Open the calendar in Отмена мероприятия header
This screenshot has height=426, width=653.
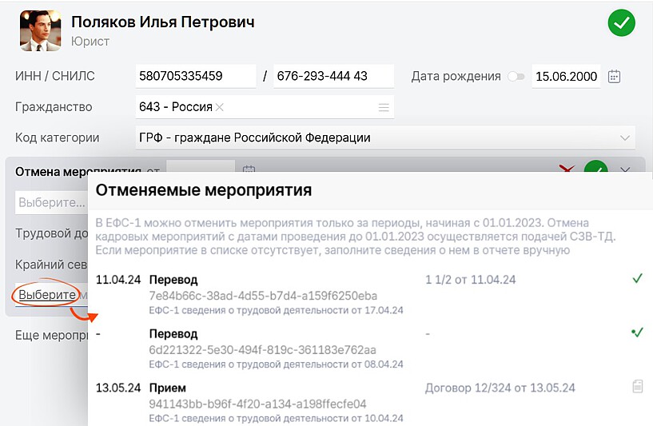(x=249, y=170)
